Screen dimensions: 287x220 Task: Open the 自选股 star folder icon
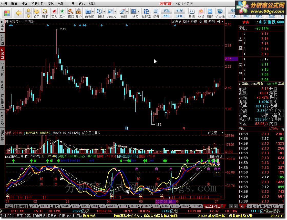[88, 11]
